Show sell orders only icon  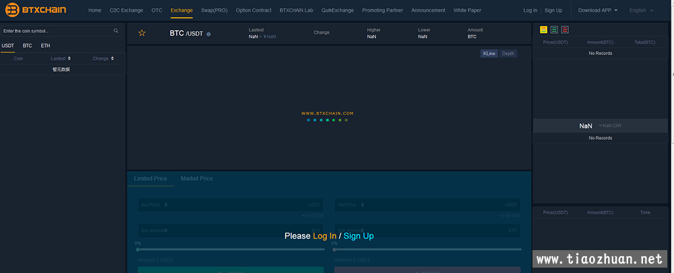click(565, 30)
